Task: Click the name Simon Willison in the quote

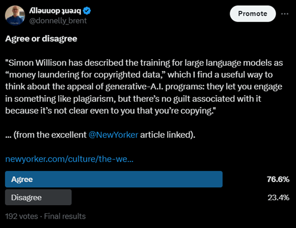Action: pyautogui.click(x=38, y=63)
